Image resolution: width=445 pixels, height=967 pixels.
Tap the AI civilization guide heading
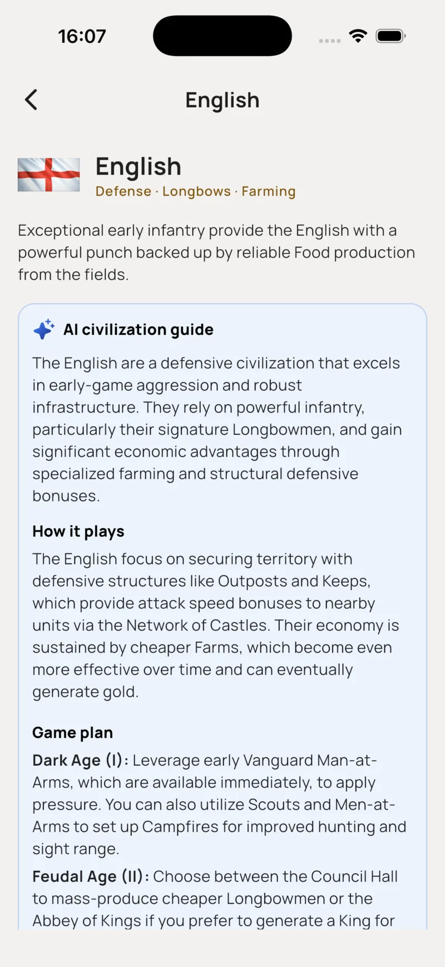[x=139, y=330]
